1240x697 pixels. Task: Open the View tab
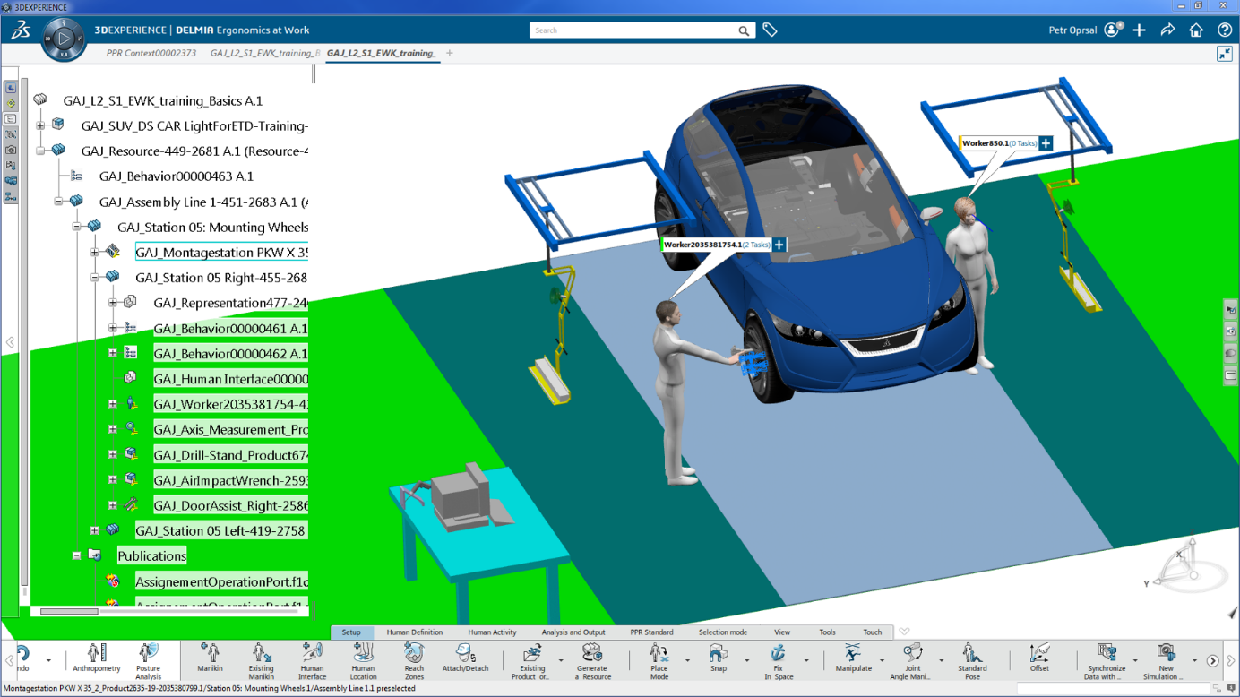(x=782, y=632)
